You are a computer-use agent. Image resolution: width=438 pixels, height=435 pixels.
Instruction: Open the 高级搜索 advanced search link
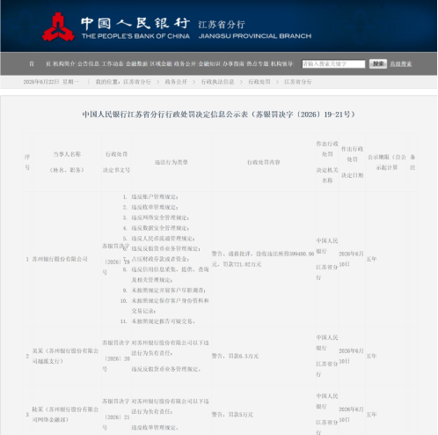[x=400, y=63]
